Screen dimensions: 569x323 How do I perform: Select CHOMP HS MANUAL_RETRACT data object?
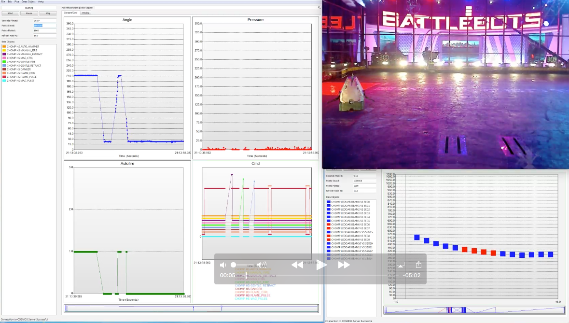[23, 54]
